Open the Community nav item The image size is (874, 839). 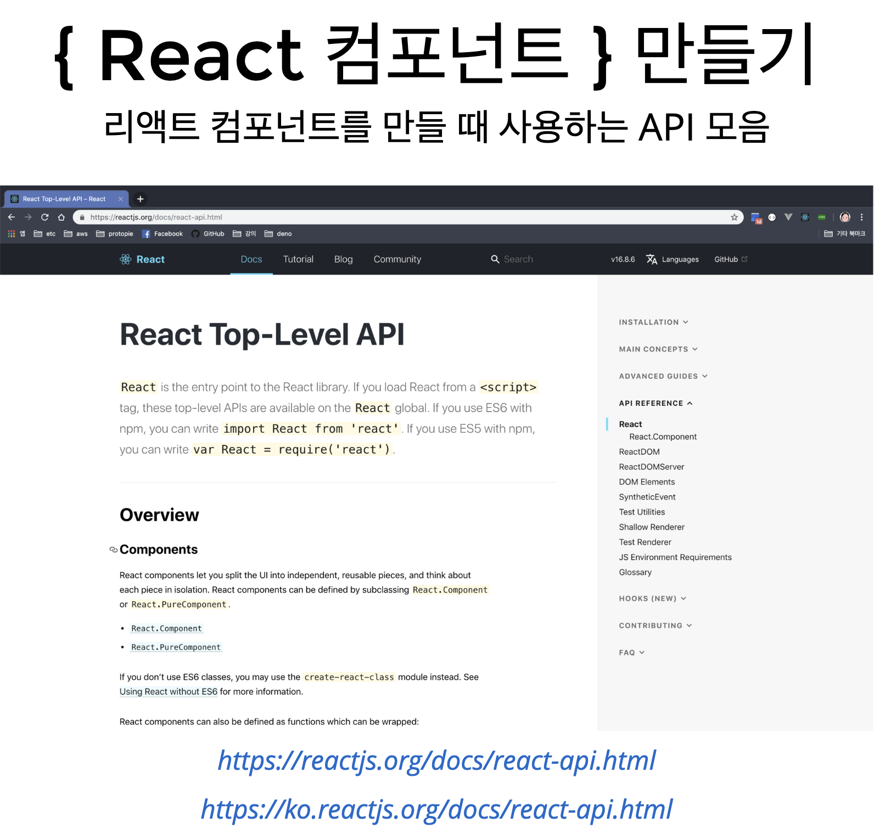[397, 259]
